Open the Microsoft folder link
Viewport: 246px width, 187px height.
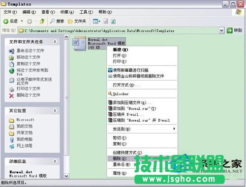(x=26, y=120)
